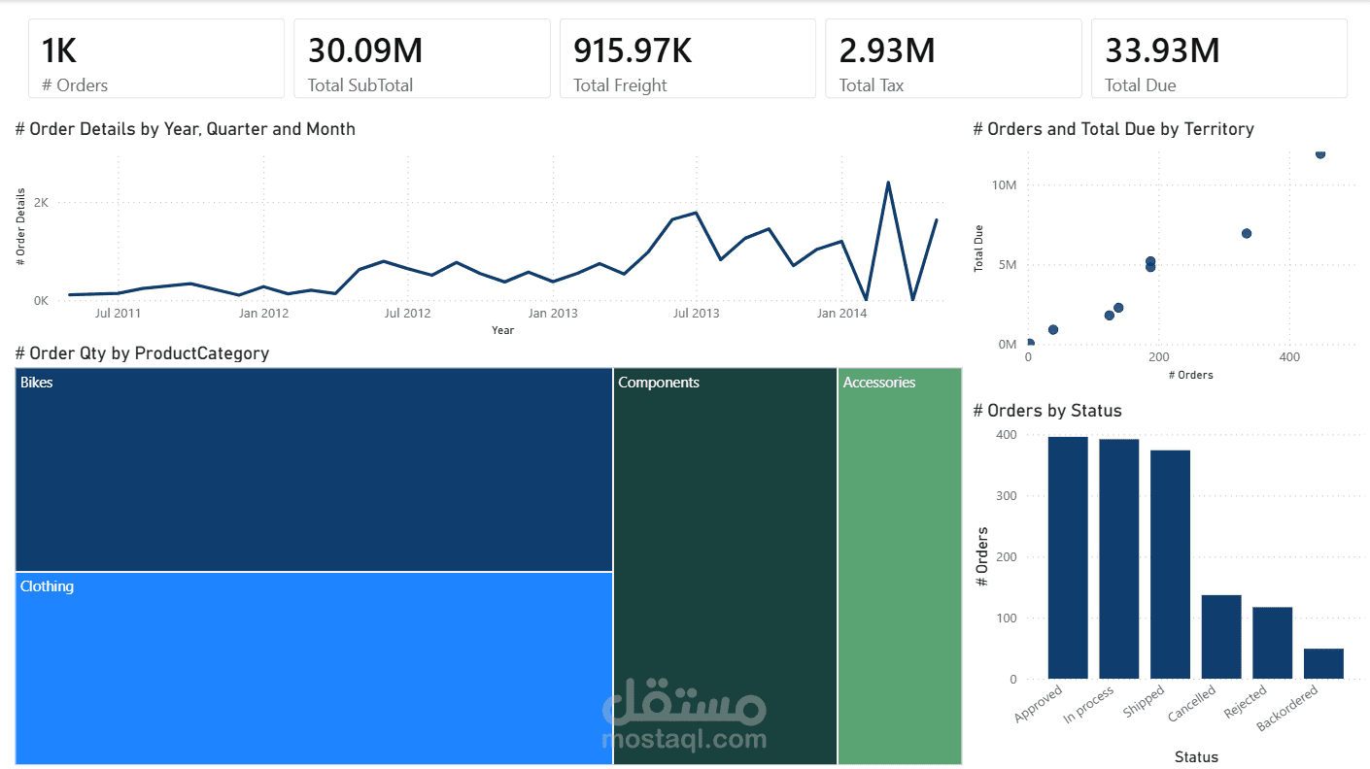Click the highest scatter point in Territory chart
The image size is (1370, 769).
click(x=1319, y=153)
